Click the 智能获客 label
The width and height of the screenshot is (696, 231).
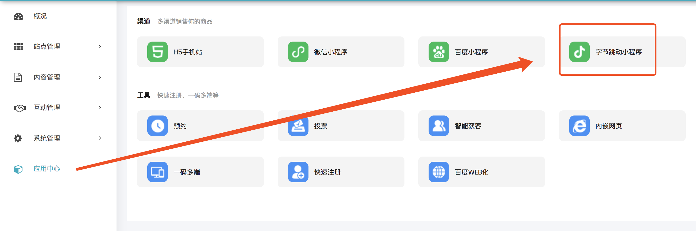468,126
